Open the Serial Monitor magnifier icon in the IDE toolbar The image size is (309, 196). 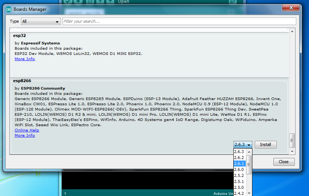coord(233,1)
